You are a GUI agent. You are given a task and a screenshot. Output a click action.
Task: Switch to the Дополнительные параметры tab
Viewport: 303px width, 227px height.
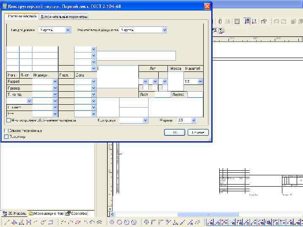(x=64, y=17)
